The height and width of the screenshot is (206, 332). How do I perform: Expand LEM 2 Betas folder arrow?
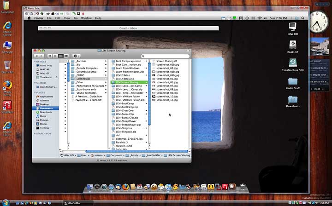point(146,75)
